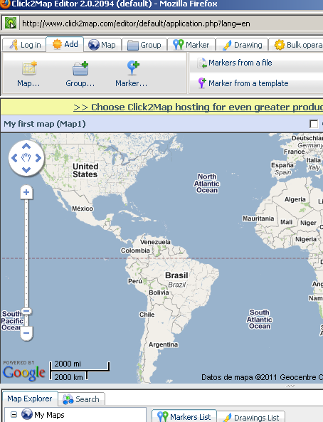Click the add new Marker pin icon
323x422 pixels.
coord(133,68)
